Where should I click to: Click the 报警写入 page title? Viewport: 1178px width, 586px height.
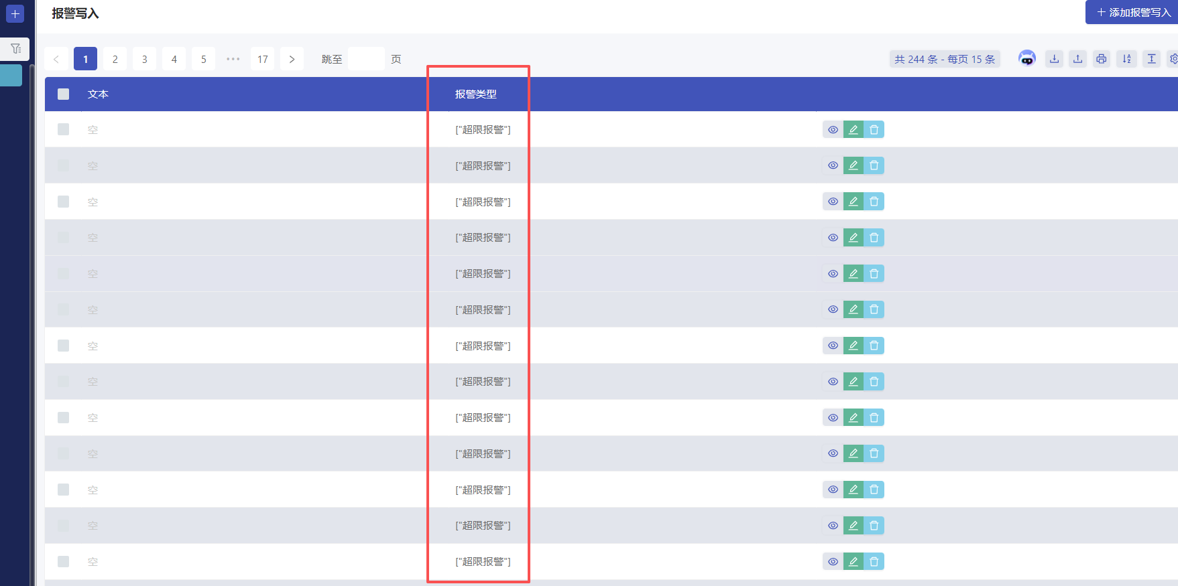point(75,13)
